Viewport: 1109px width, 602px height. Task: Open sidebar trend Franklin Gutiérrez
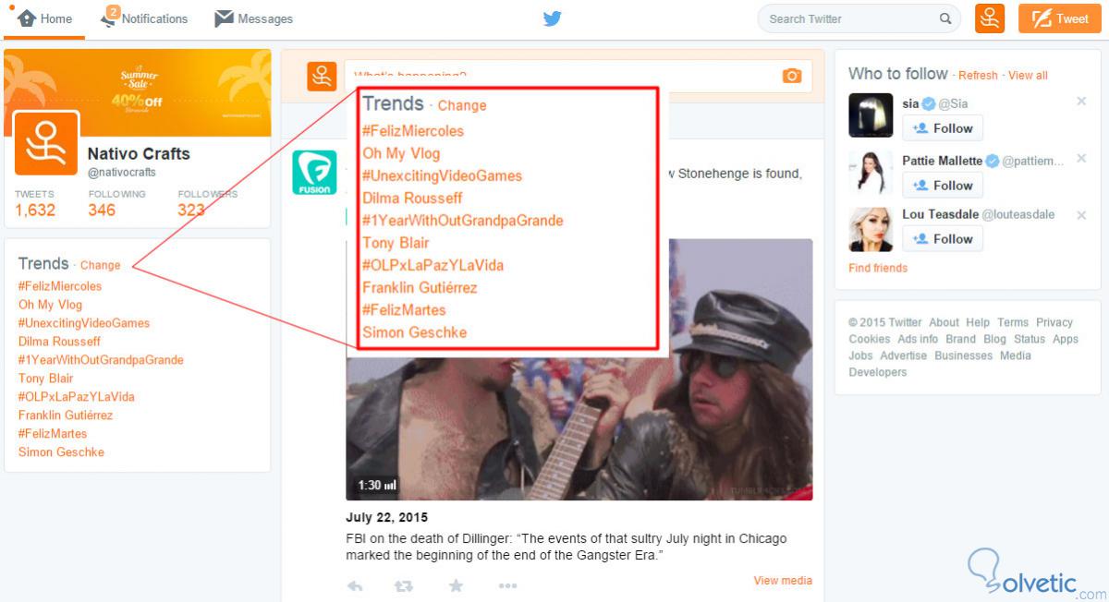[x=66, y=415]
